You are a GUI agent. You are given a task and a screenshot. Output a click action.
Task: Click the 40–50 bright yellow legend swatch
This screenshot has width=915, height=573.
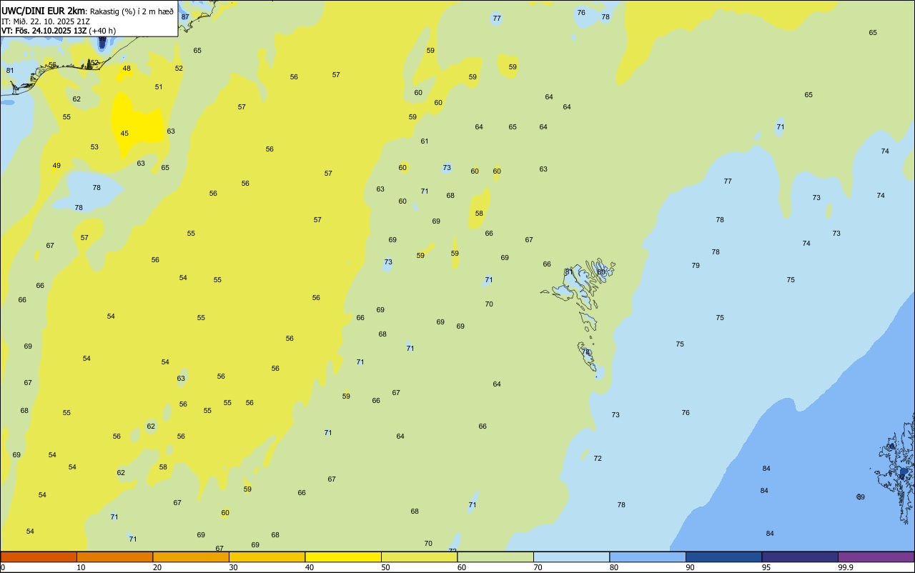tap(343, 557)
